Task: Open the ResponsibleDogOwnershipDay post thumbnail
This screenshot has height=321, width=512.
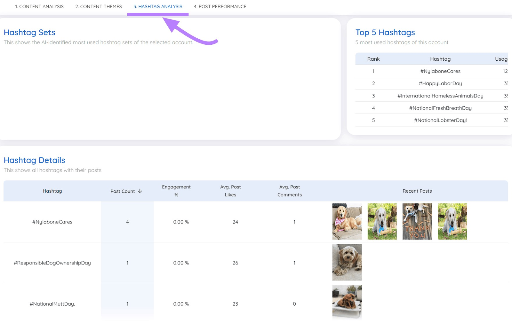Action: coord(347,263)
